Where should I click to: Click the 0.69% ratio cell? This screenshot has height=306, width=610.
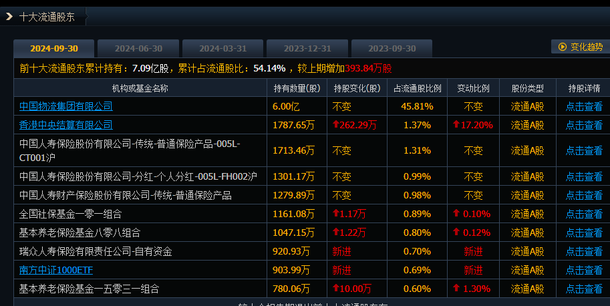[417, 270]
